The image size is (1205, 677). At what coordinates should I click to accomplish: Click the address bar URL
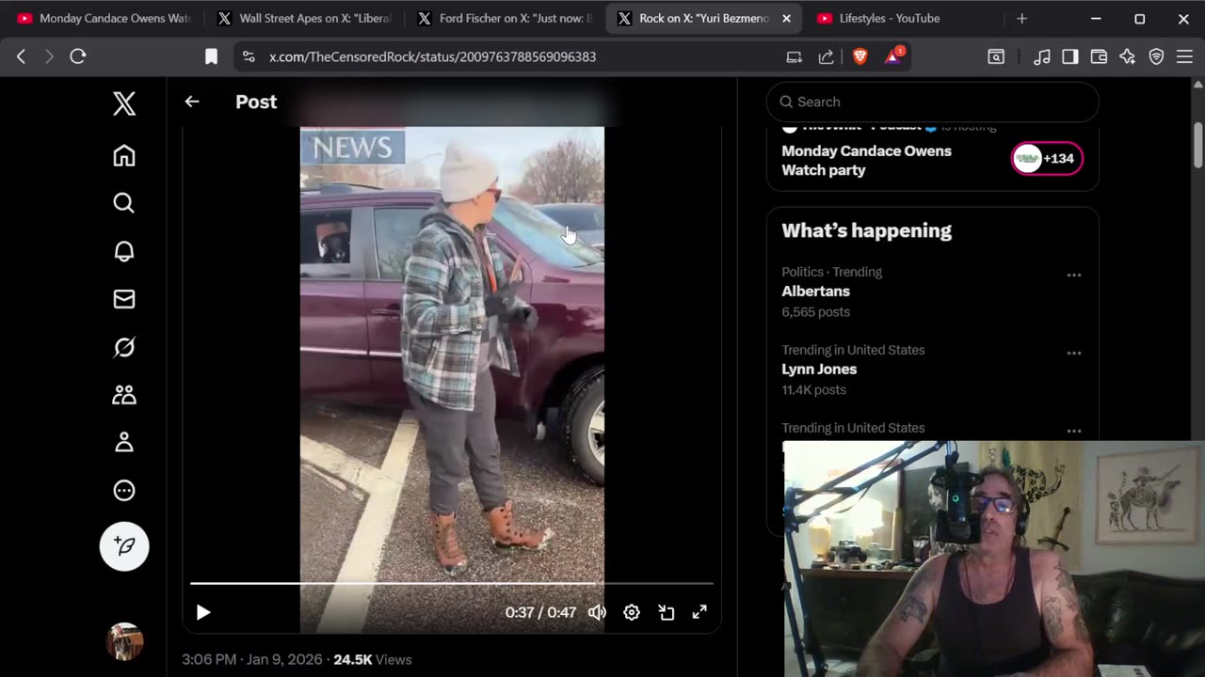tap(432, 56)
